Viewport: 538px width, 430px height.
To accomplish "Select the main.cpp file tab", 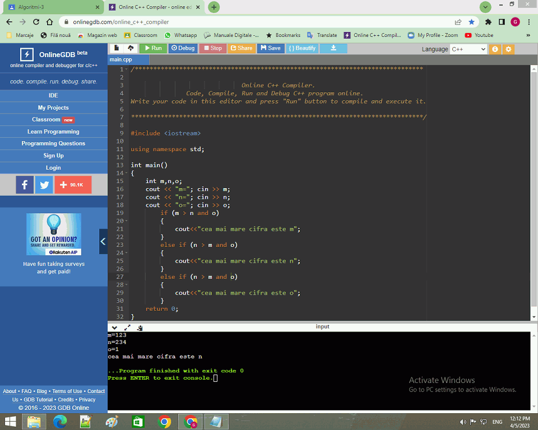I will pos(121,59).
